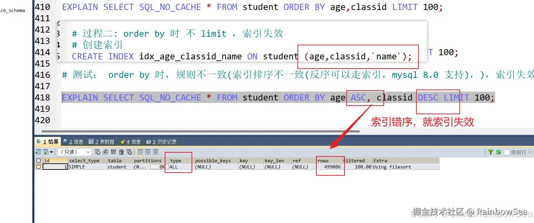The height and width of the screenshot is (223, 534).
Task: Click the type column header
Action: point(181,161)
